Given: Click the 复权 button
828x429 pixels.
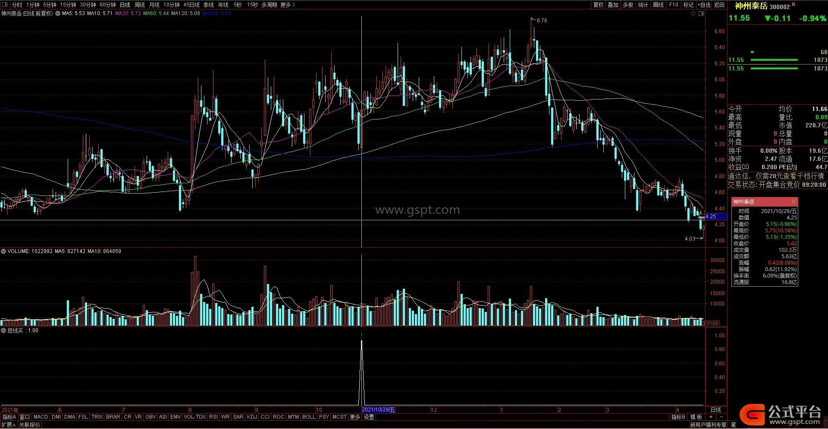Looking at the screenshot, I should 598,5.
